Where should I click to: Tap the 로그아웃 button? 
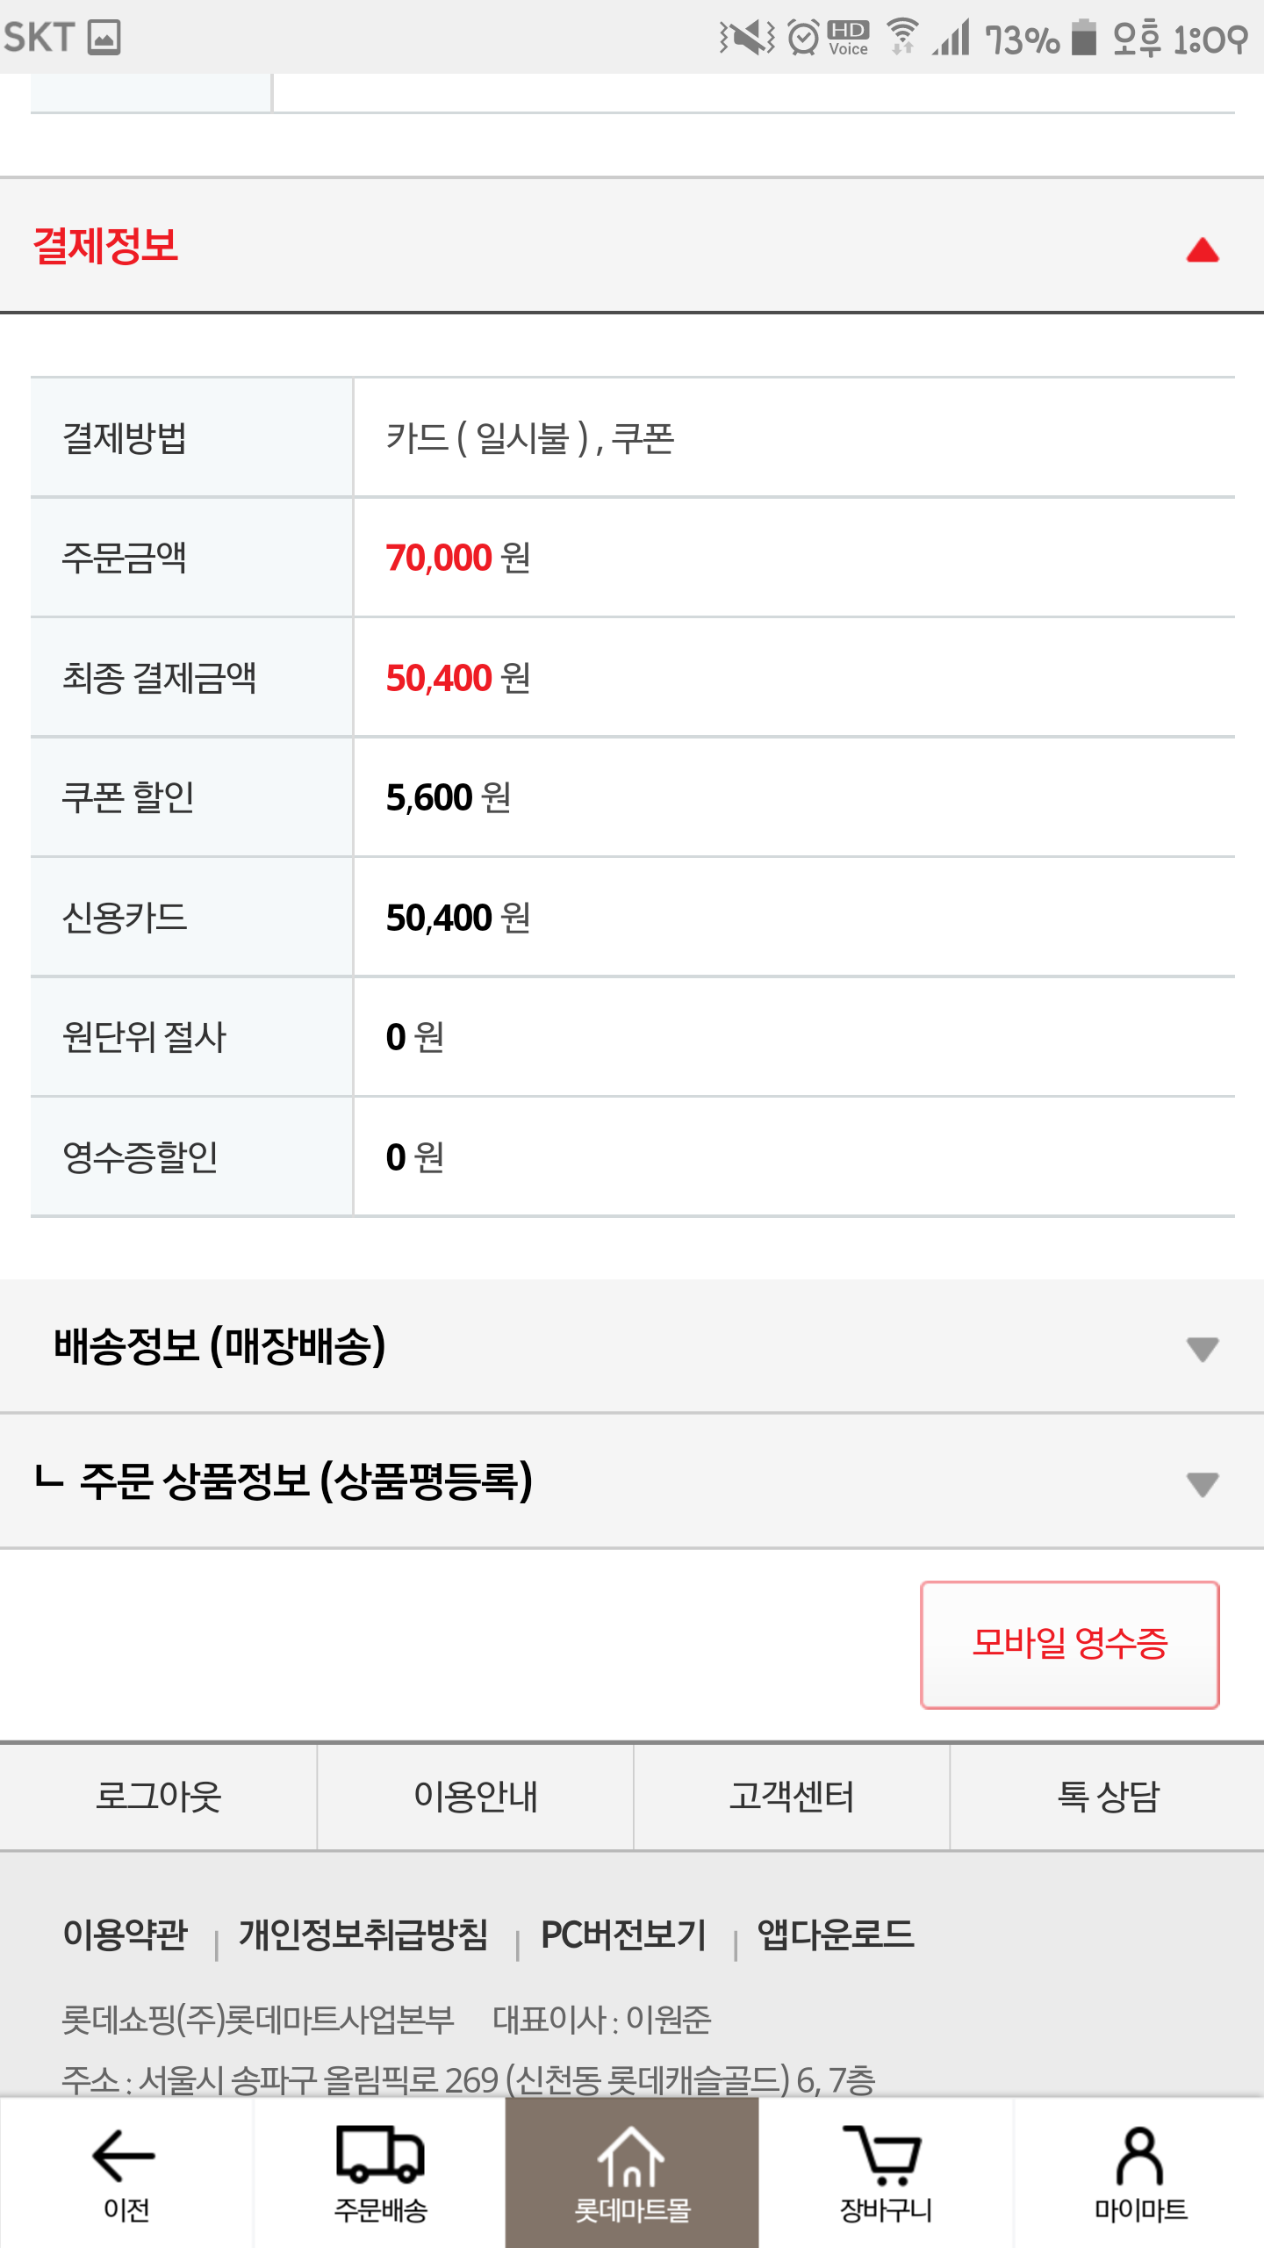pyautogui.click(x=158, y=1797)
